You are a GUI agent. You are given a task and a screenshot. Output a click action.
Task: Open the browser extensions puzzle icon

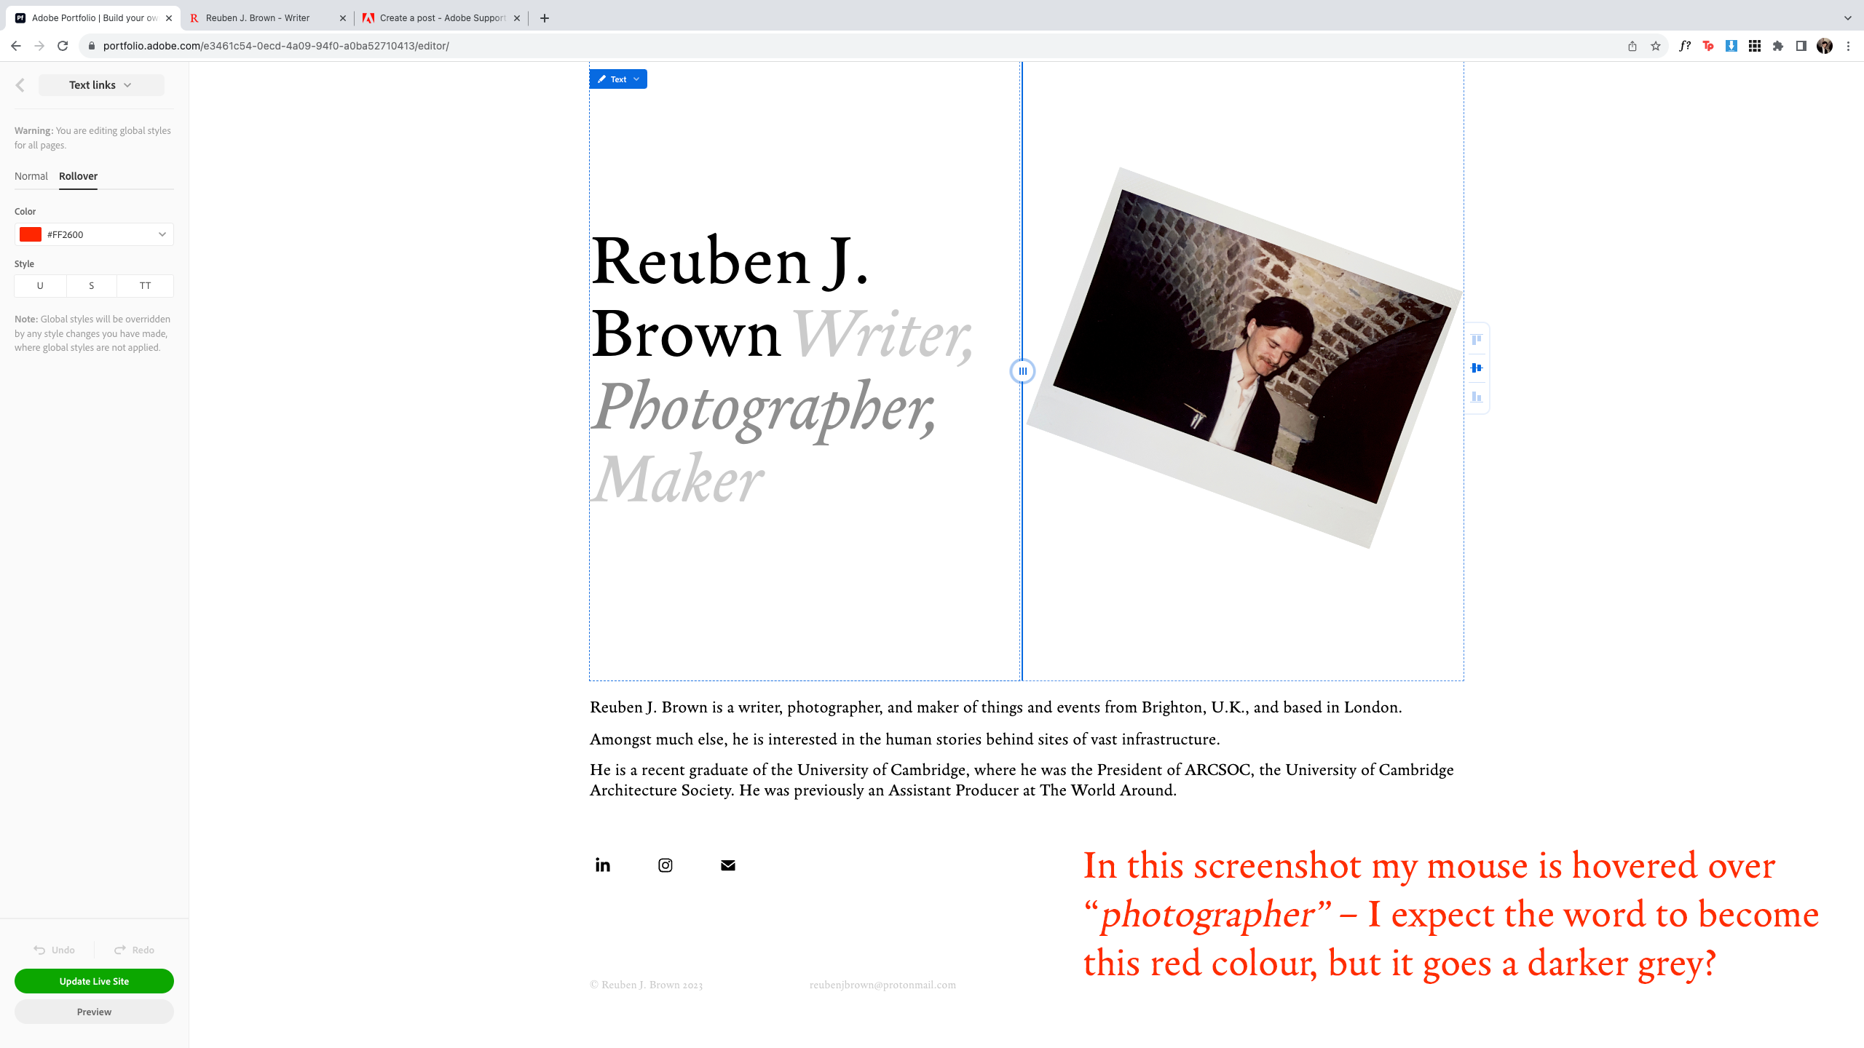coord(1778,45)
